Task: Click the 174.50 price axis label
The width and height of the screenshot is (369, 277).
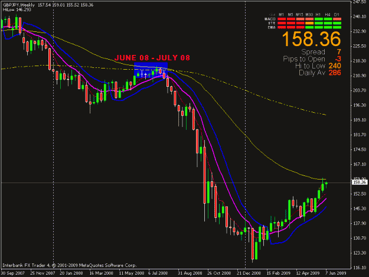Action: pyautogui.click(x=360, y=149)
